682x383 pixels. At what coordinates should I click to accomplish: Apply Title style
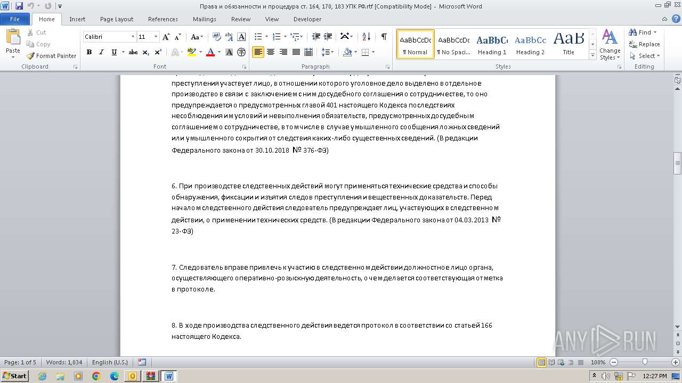569,44
